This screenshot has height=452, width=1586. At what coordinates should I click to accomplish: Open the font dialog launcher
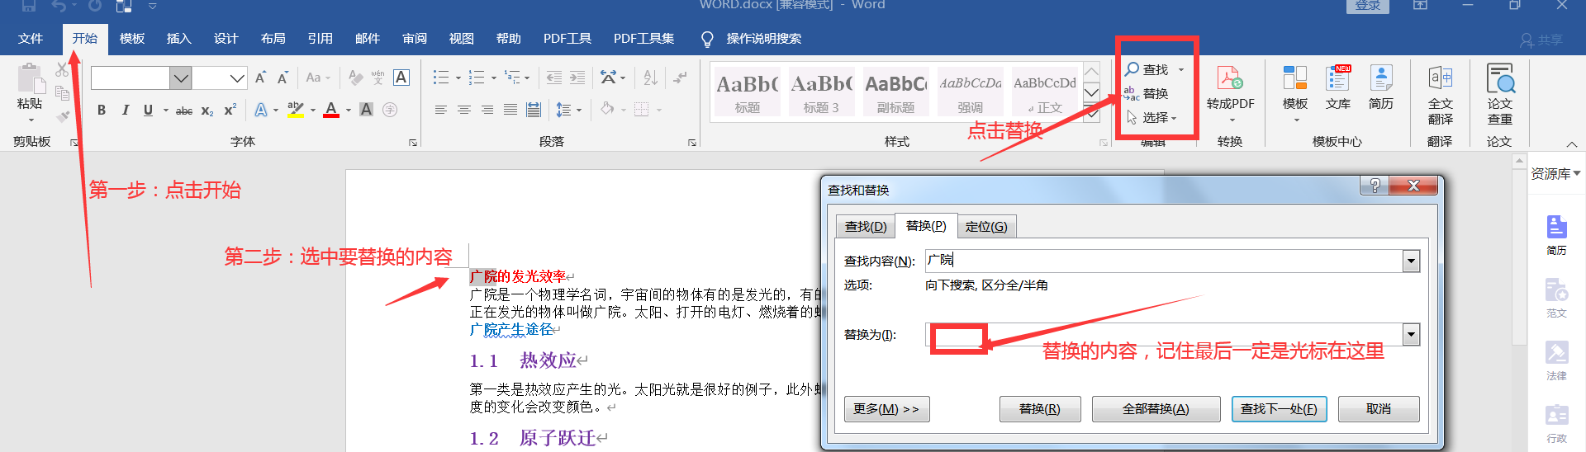pos(412,143)
